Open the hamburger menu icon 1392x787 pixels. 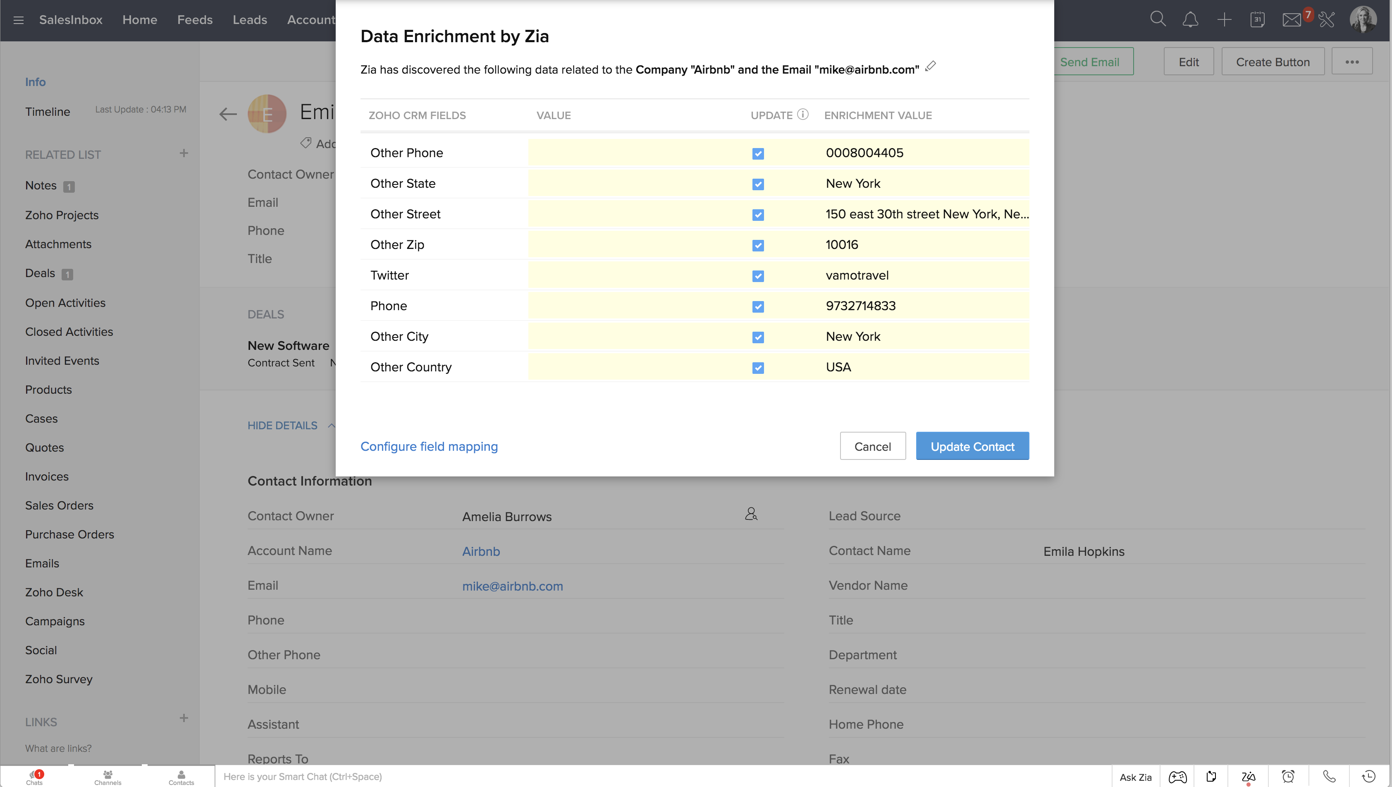point(18,21)
